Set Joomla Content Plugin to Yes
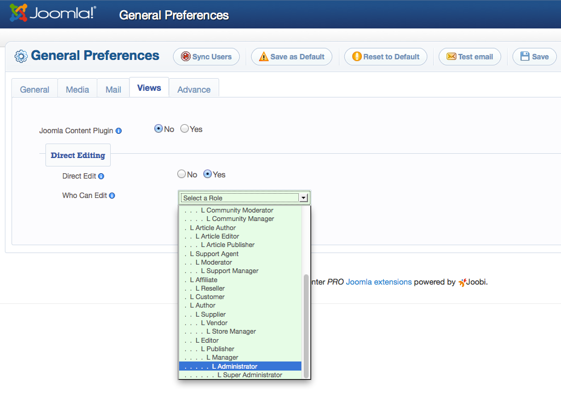This screenshot has height=396, width=561. coord(185,128)
